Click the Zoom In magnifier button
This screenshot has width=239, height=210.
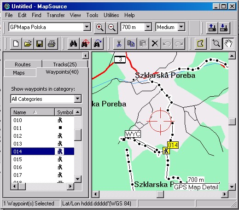tap(100, 28)
